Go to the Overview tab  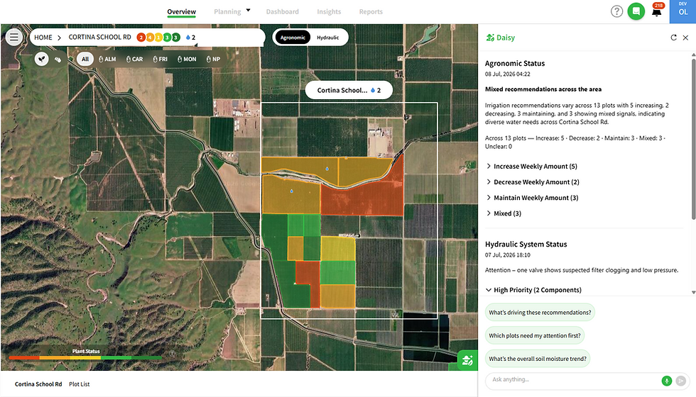(x=182, y=12)
